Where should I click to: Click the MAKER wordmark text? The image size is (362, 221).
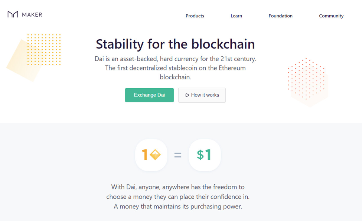click(32, 15)
